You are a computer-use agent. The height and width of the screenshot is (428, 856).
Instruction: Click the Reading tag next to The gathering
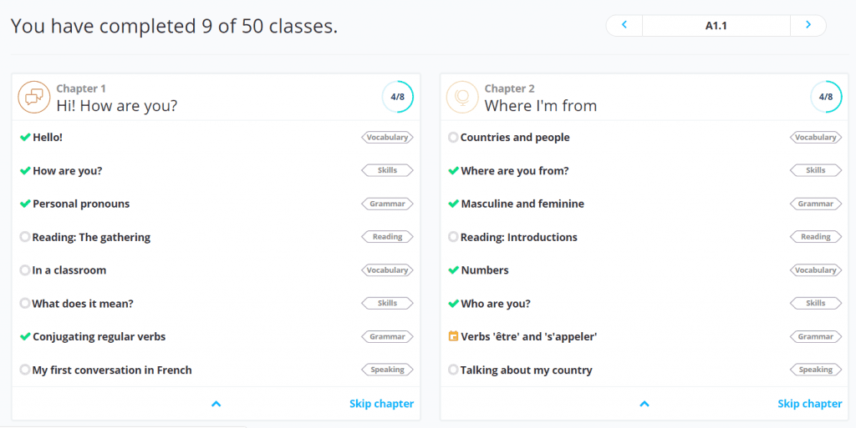tap(388, 237)
